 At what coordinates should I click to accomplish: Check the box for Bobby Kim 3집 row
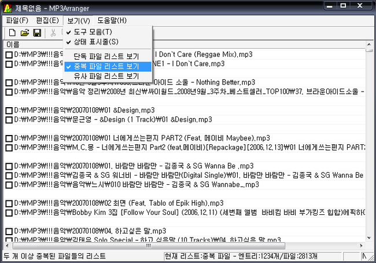pos(9,213)
